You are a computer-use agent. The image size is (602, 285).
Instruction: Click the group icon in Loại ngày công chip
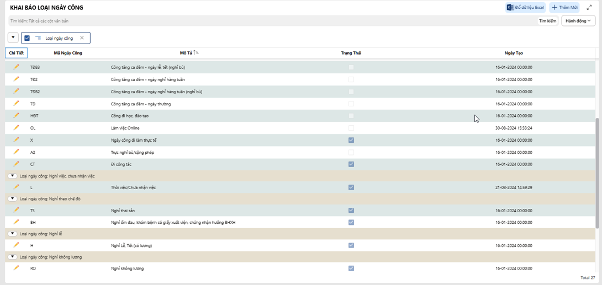[x=38, y=38]
